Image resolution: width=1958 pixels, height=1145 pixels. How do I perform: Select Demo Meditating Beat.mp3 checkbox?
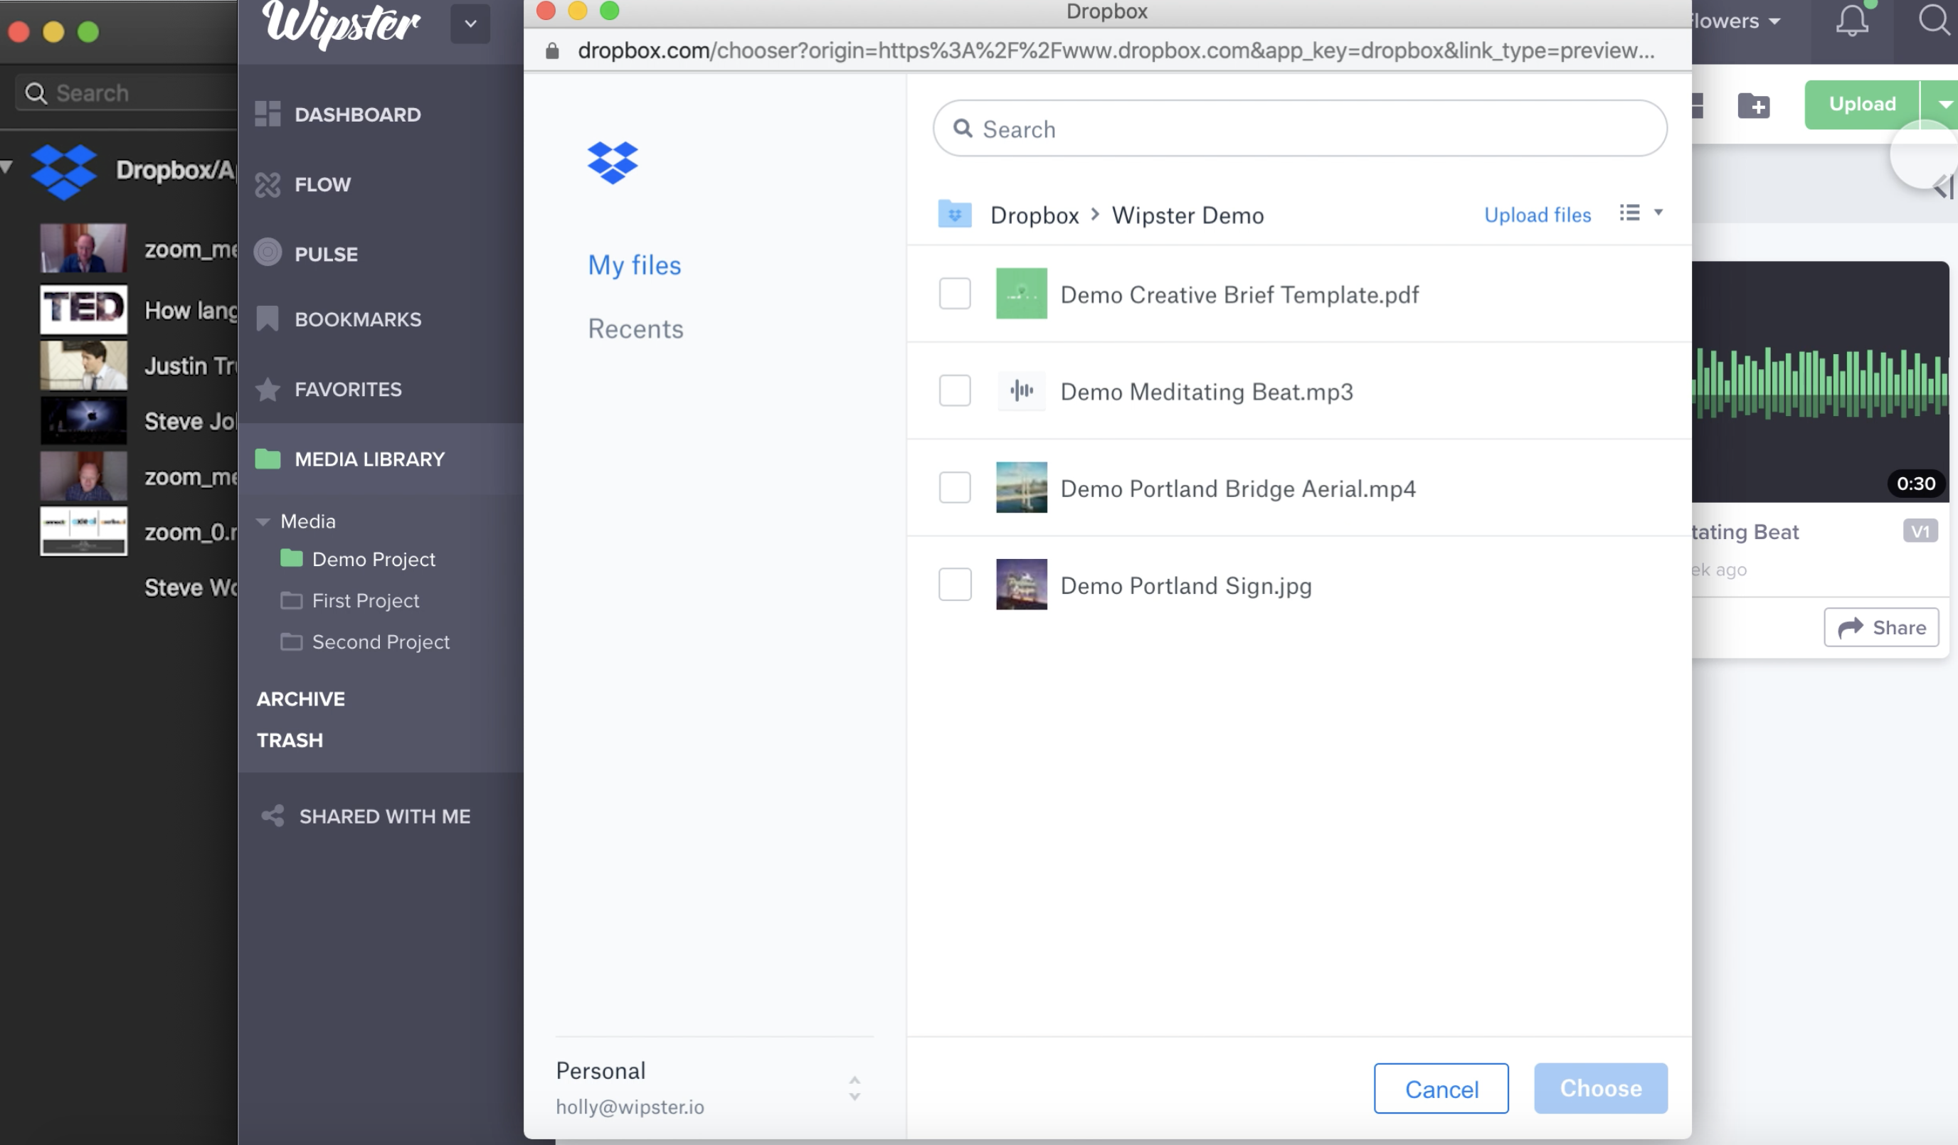(954, 390)
